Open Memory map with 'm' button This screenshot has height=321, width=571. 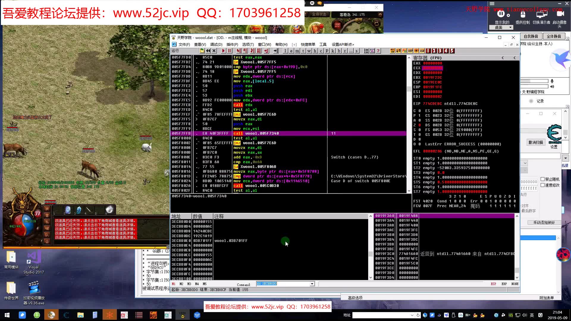pos(297,51)
